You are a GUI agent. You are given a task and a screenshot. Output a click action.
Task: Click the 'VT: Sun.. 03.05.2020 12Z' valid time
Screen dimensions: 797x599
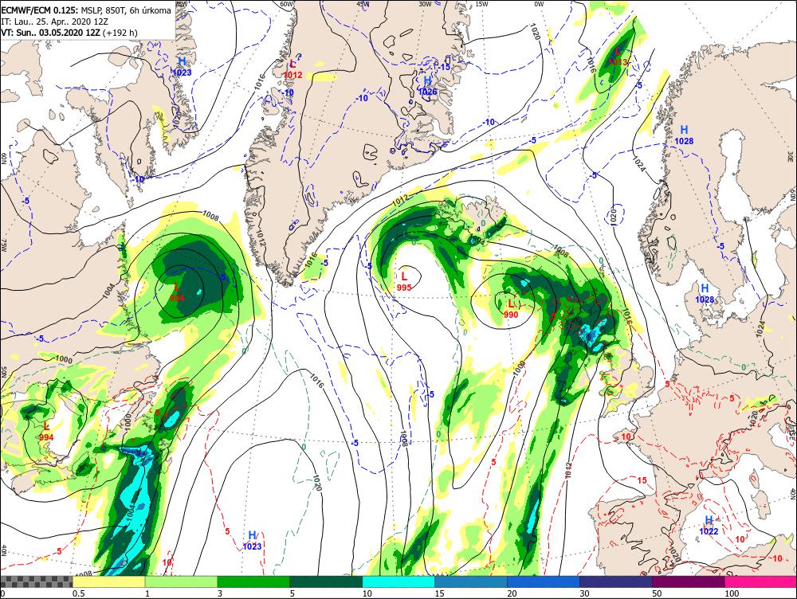[x=51, y=33]
